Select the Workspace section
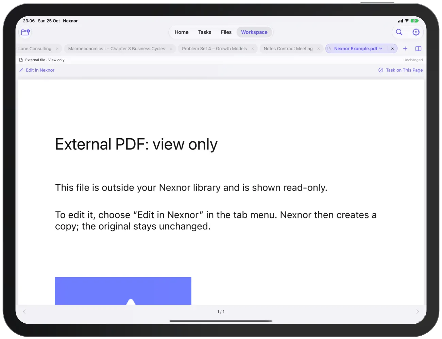Image resolution: width=442 pixels, height=339 pixels. coord(254,32)
